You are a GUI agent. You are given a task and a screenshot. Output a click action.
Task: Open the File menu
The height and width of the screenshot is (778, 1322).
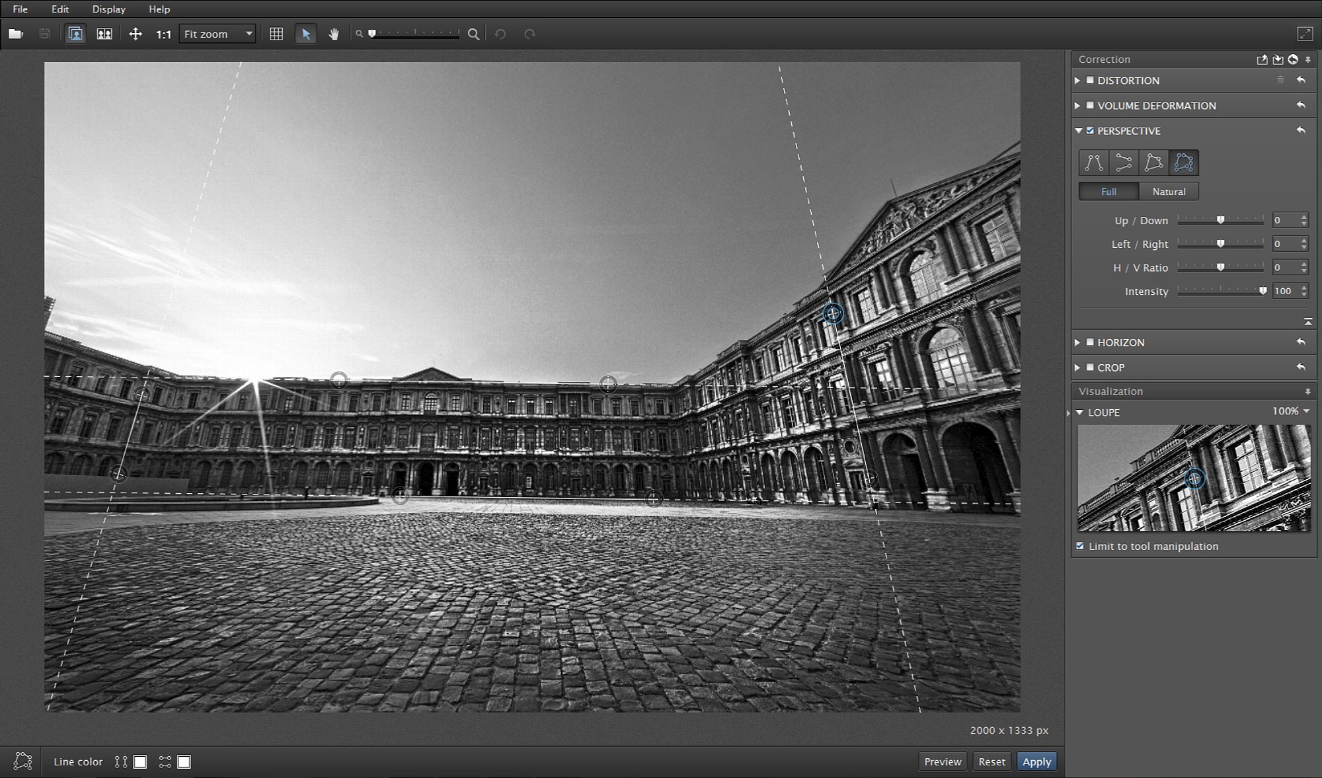[x=20, y=9]
